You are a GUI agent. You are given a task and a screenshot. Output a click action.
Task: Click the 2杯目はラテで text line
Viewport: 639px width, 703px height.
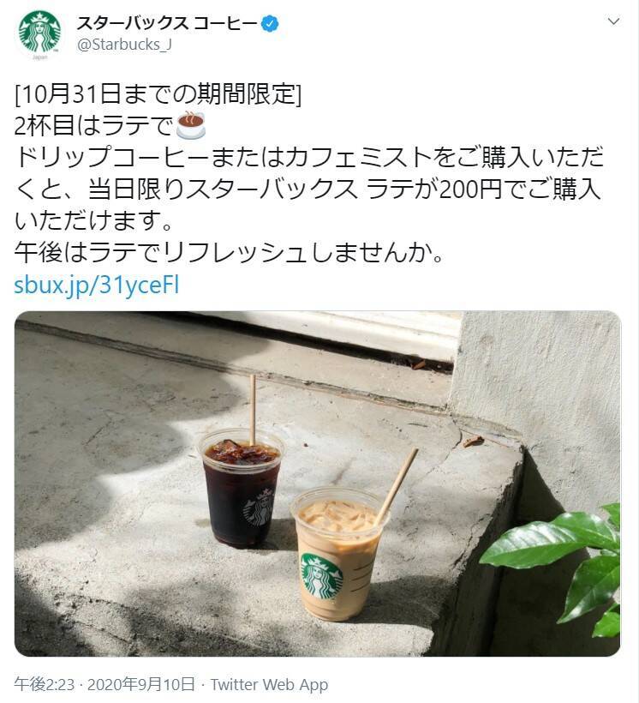pyautogui.click(x=93, y=125)
